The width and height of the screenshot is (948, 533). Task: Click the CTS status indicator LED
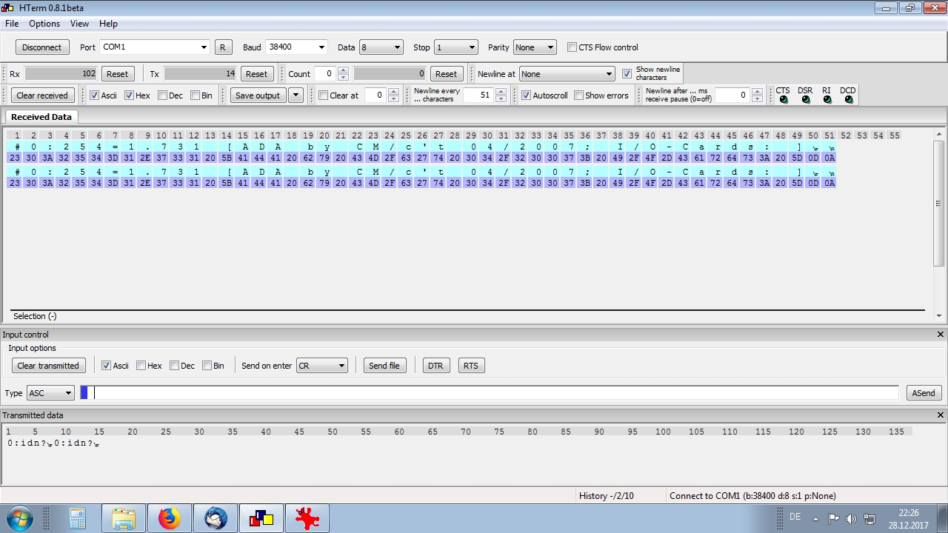(x=784, y=100)
